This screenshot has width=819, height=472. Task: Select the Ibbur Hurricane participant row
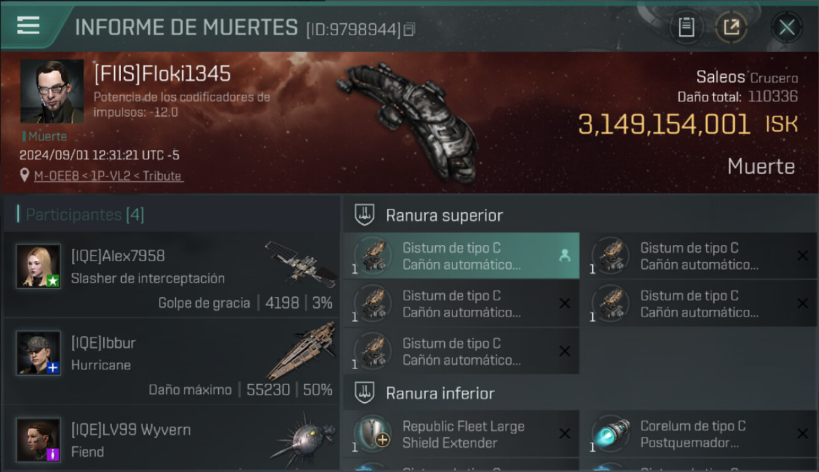click(171, 362)
